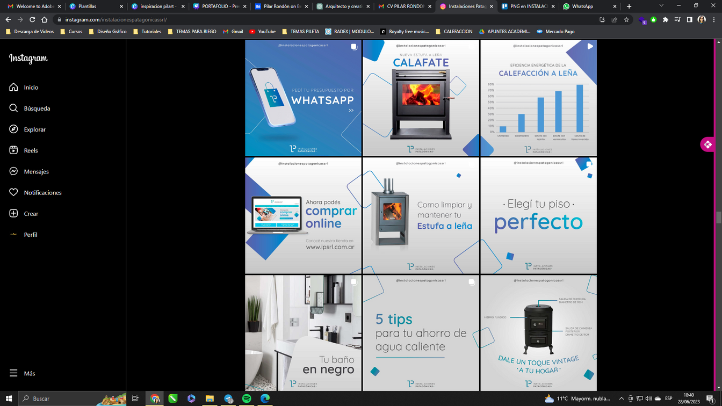
Task: Open Spotify from the Windows taskbar
Action: (247, 398)
